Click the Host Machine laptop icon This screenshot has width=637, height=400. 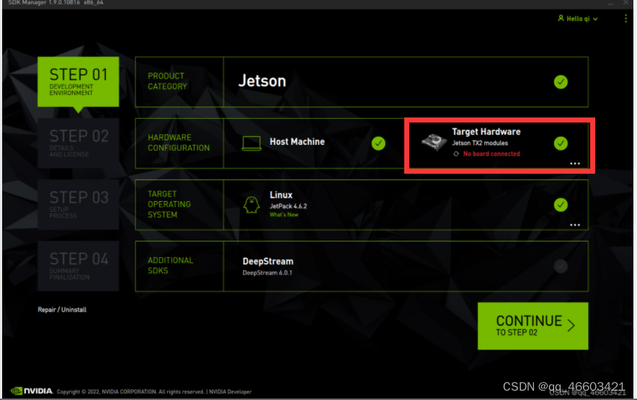coord(251,143)
